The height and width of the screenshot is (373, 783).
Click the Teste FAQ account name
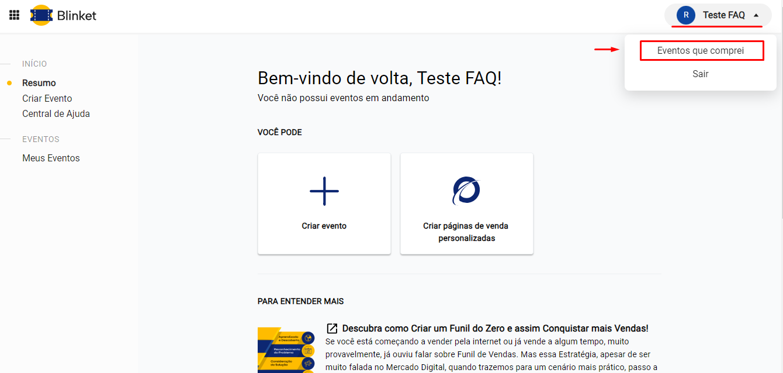(x=723, y=15)
